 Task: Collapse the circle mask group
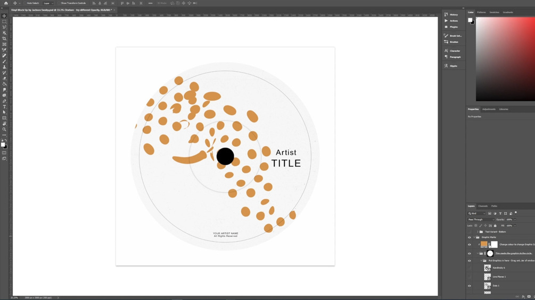[x=478, y=253]
